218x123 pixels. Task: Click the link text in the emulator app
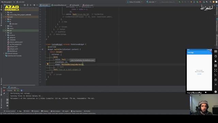pyautogui.click(x=199, y=74)
